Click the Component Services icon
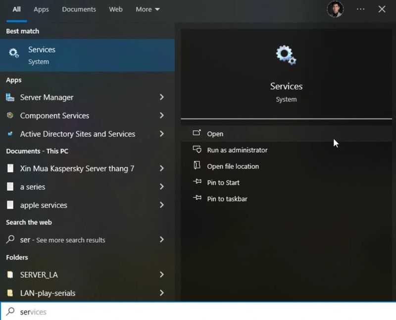 pyautogui.click(x=10, y=115)
